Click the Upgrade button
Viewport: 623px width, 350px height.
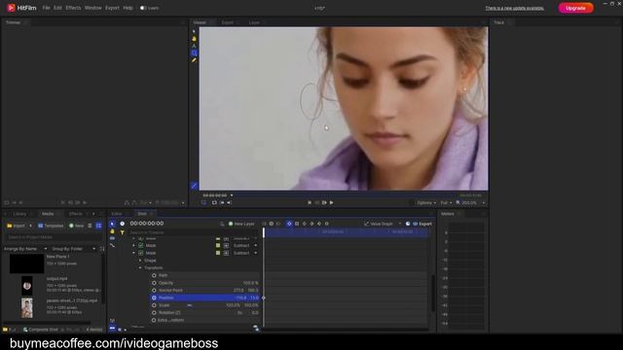pos(575,8)
